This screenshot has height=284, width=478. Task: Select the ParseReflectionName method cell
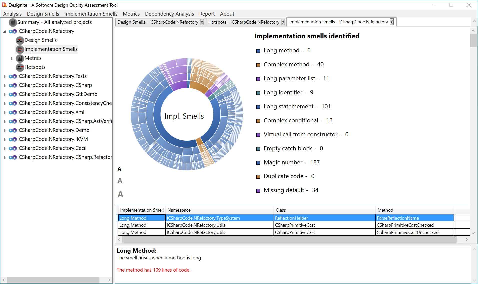(415, 218)
